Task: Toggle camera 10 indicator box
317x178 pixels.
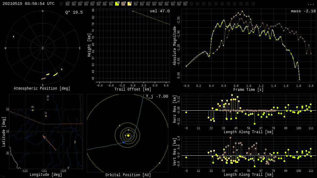Action: point(123,4)
